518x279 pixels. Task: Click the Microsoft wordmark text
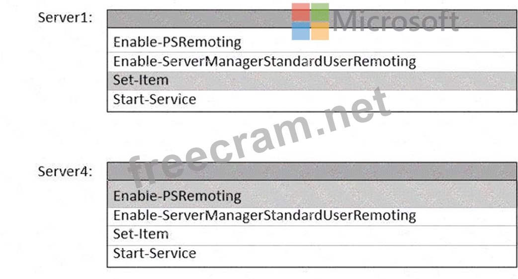395,21
